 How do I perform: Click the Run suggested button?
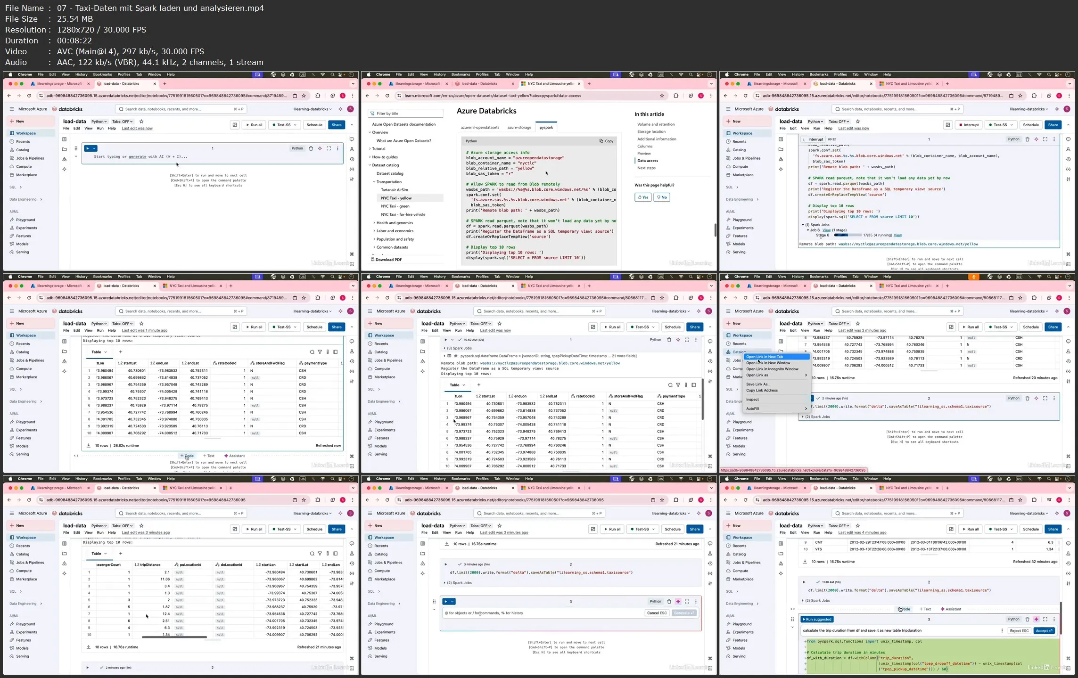coord(817,619)
